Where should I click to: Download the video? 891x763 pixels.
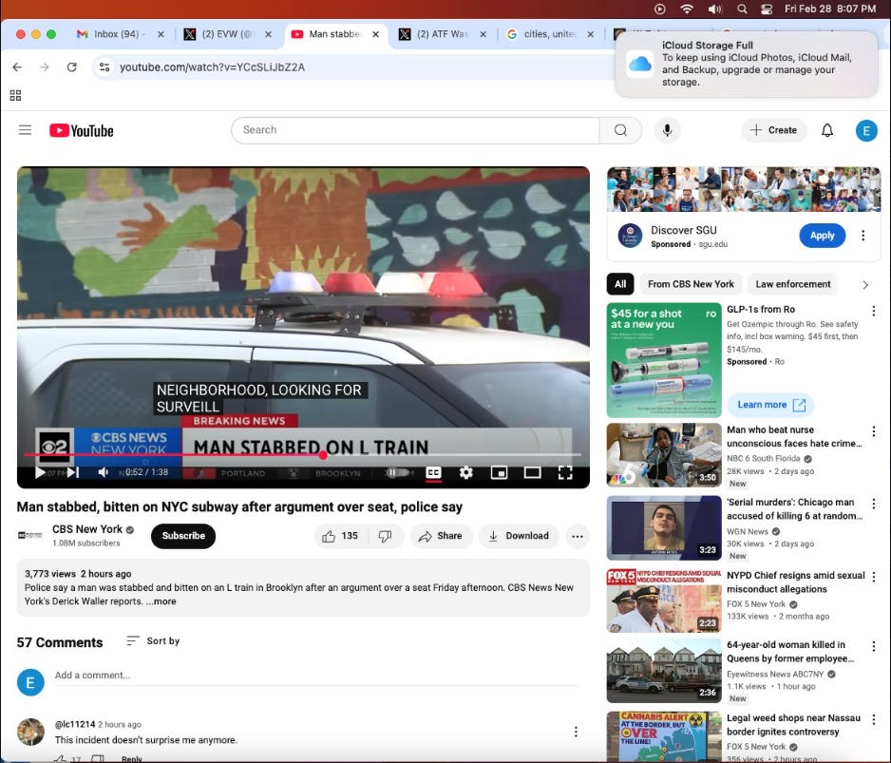[x=519, y=536]
